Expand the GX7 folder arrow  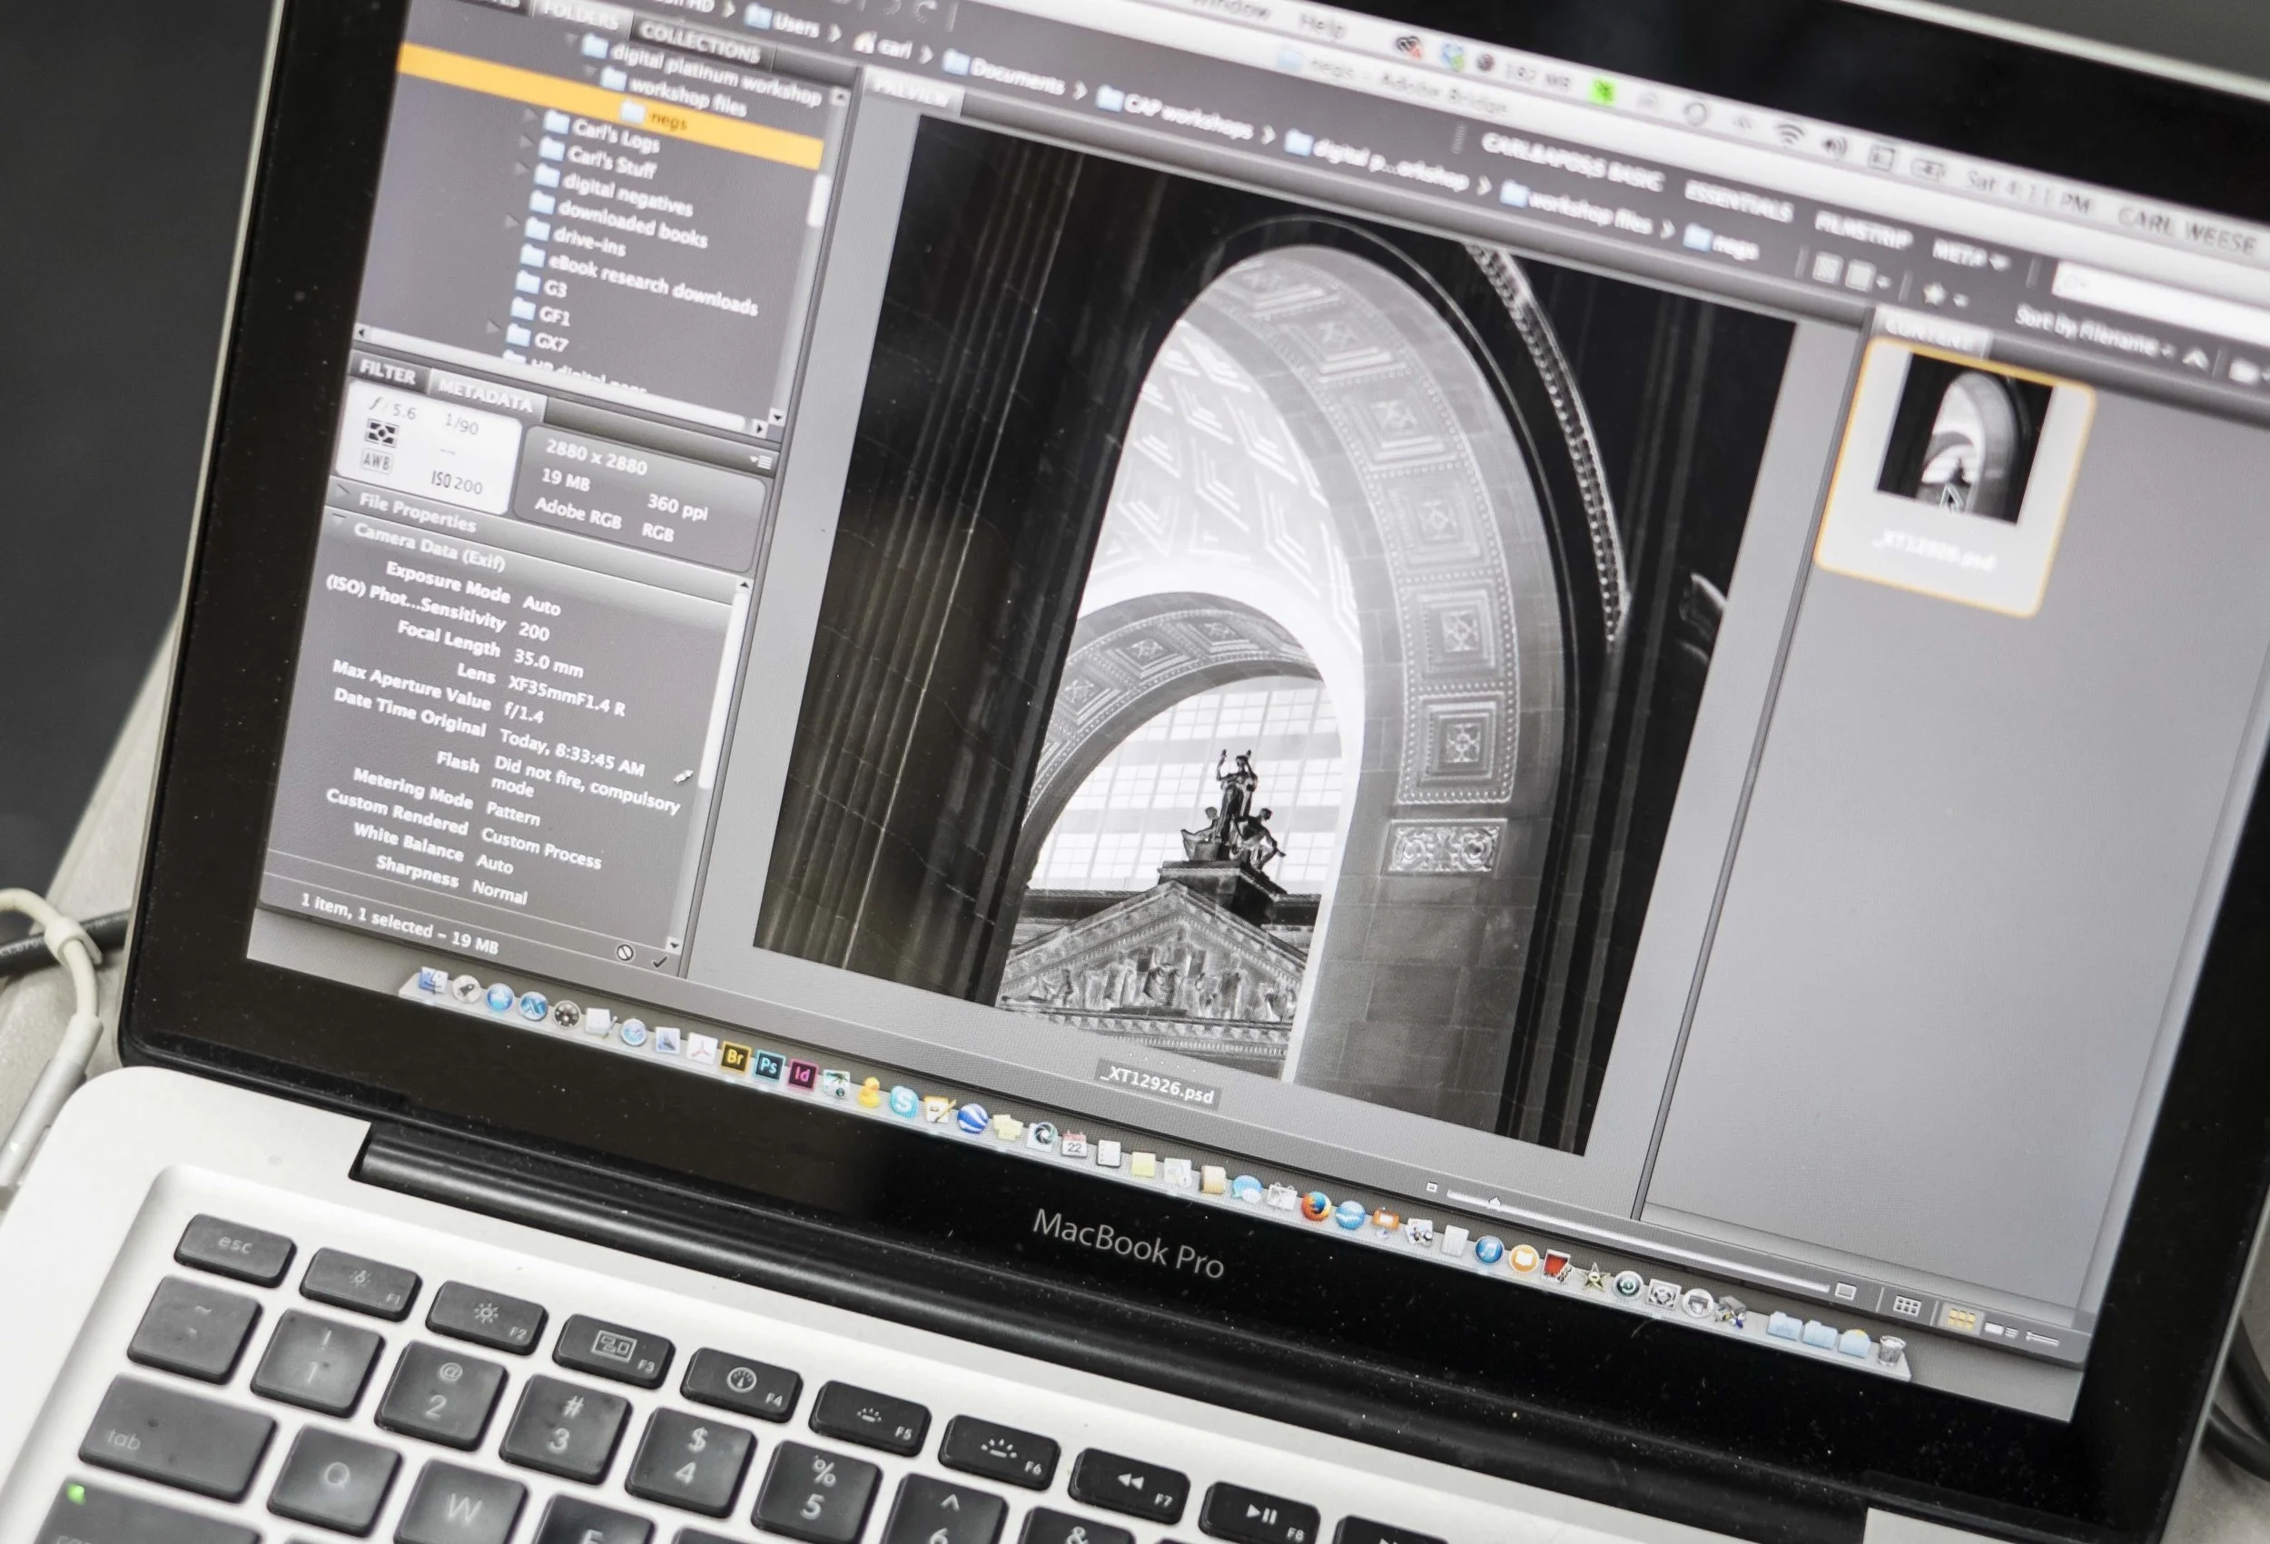pyautogui.click(x=493, y=327)
